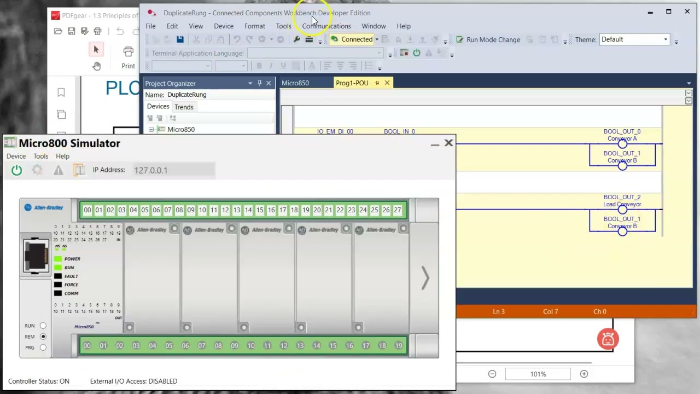The width and height of the screenshot is (700, 394).
Task: Close the Prog1-POU tab
Action: click(x=387, y=83)
